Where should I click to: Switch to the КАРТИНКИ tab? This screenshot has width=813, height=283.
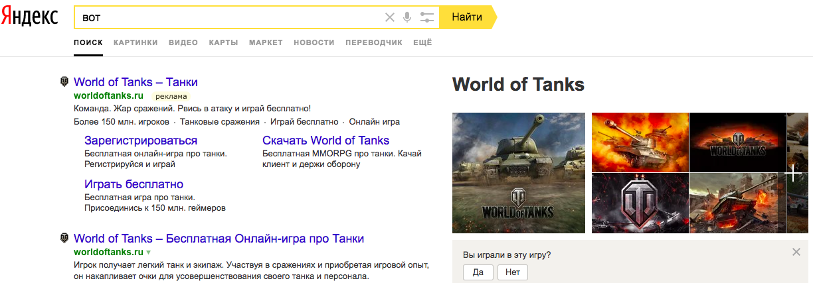tap(135, 42)
